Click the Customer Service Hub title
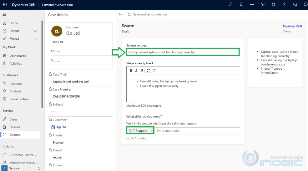The width and height of the screenshot is (308, 171). click(x=57, y=5)
